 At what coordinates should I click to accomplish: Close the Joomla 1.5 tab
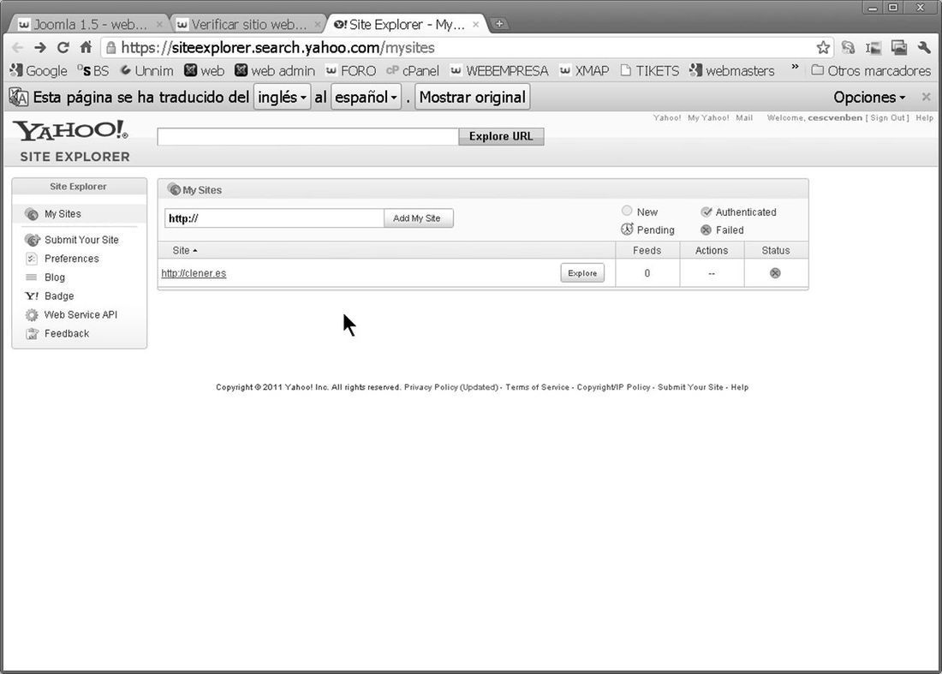tap(159, 25)
